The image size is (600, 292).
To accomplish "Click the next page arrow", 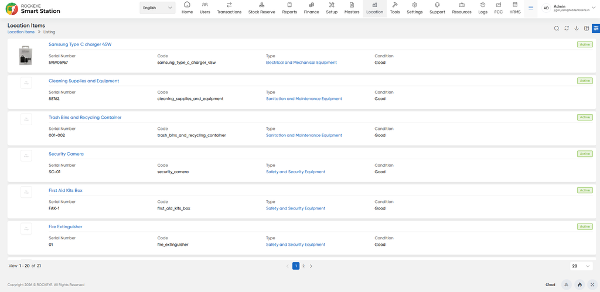I will (311, 266).
